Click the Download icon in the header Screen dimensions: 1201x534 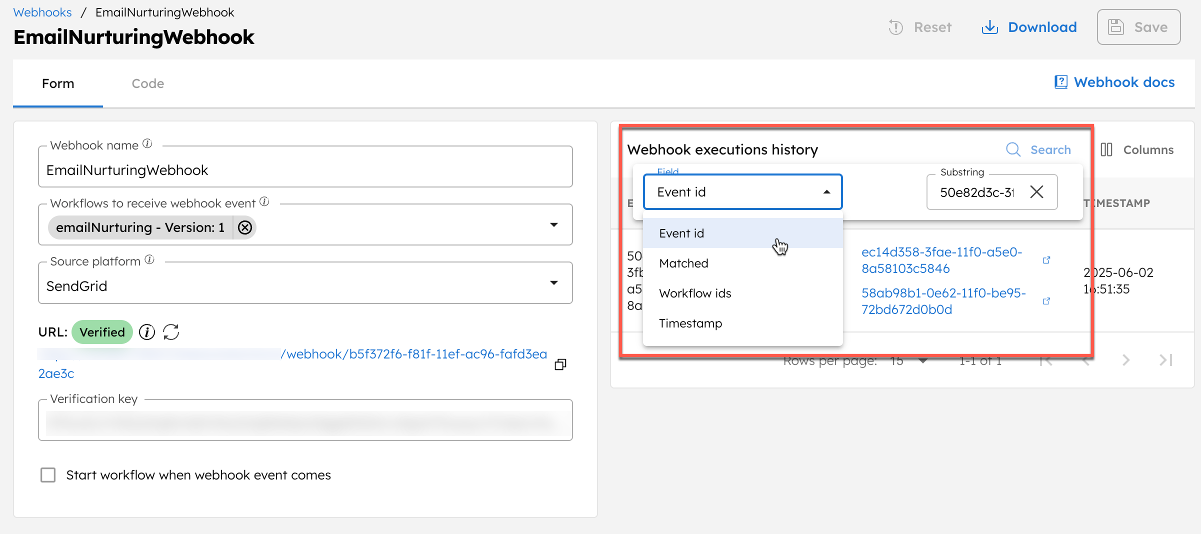coord(989,27)
